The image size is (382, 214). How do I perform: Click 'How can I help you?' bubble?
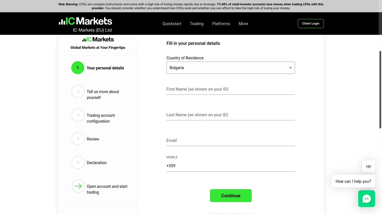(x=353, y=181)
